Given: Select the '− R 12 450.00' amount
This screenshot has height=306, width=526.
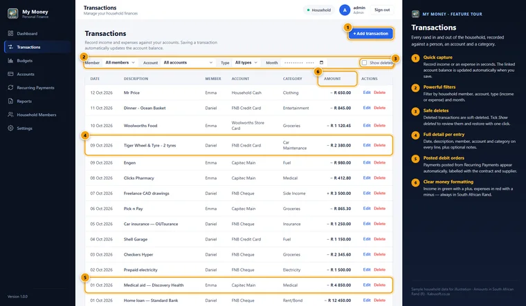Looking at the screenshot, I should [x=338, y=300].
